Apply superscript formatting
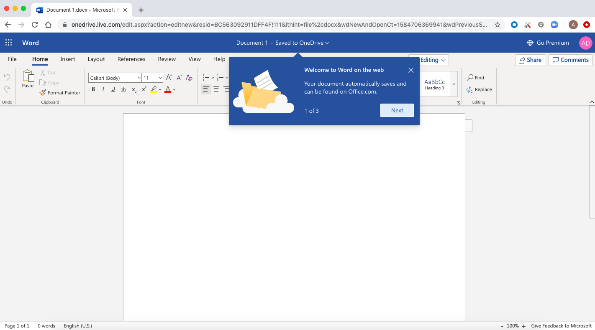The height and width of the screenshot is (330, 595). coord(144,89)
